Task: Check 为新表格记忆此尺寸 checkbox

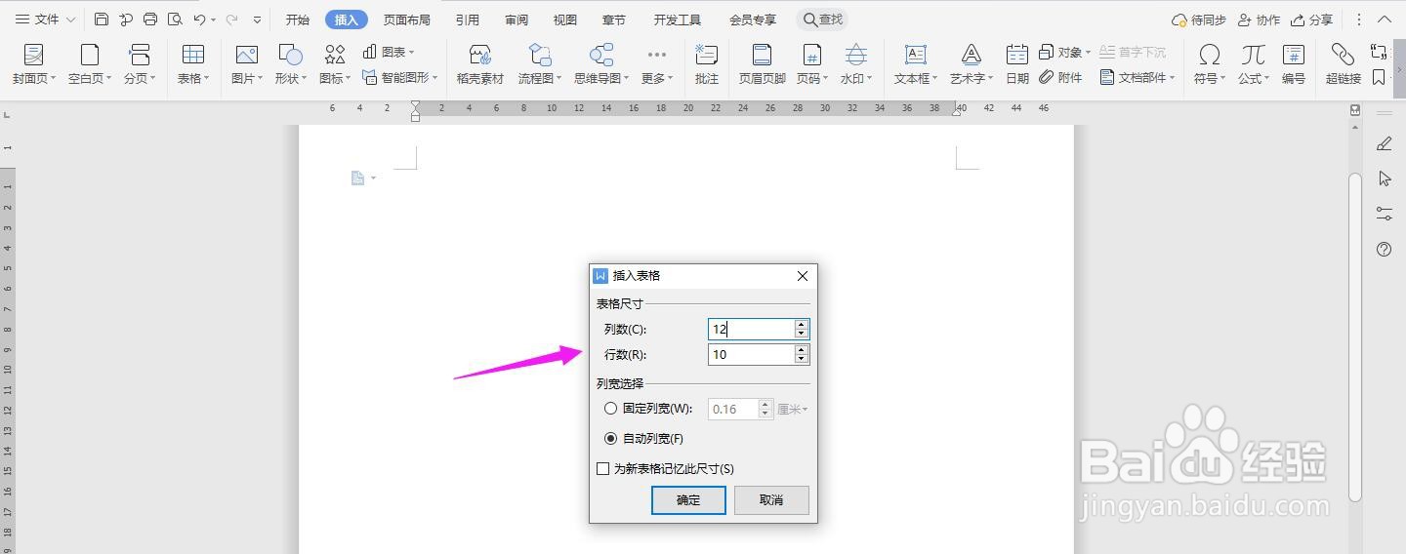Action: [603, 469]
